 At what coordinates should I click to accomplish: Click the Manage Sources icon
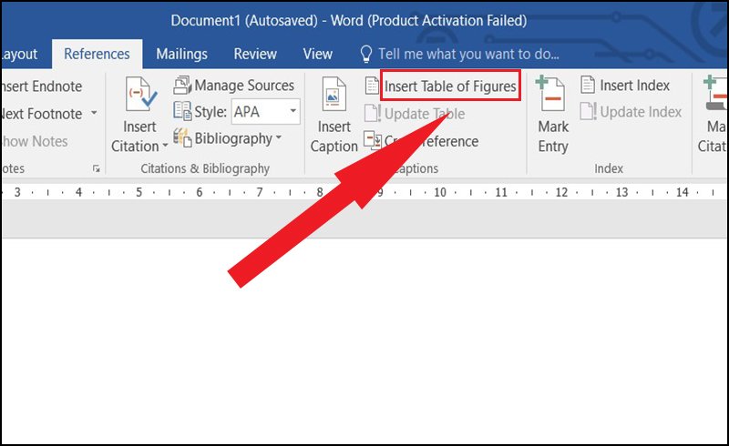[182, 86]
